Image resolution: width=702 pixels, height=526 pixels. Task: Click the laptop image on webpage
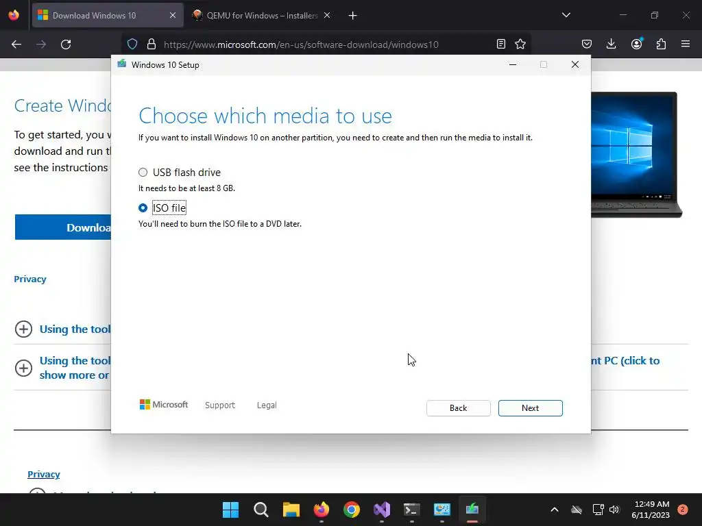coord(636,155)
